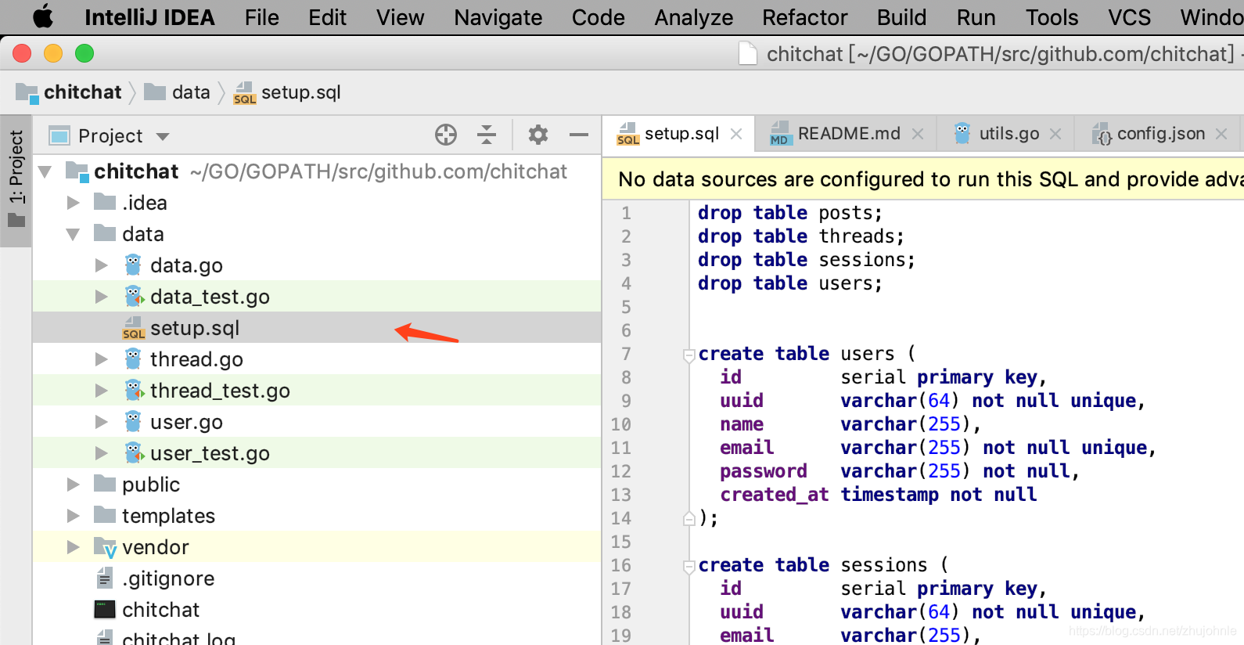Close the config.json tab
The height and width of the screenshot is (645, 1244).
coord(1221,134)
